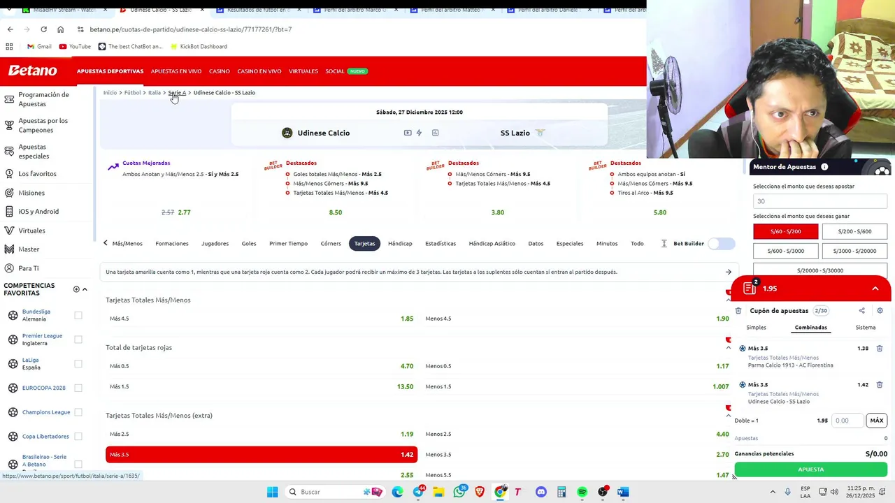Viewport: 895px width, 503px height.
Task: Collapse Tarjetas Totales Más/Menos market
Action: tap(728, 300)
